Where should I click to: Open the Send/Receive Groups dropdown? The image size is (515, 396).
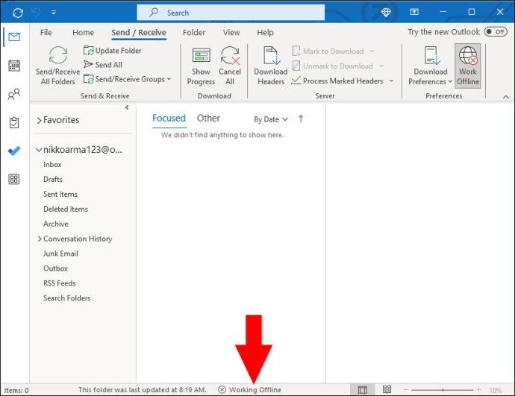pos(127,79)
